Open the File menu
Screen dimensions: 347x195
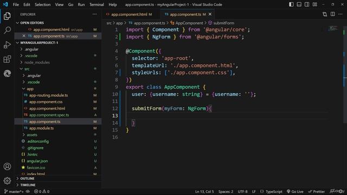(16, 4)
